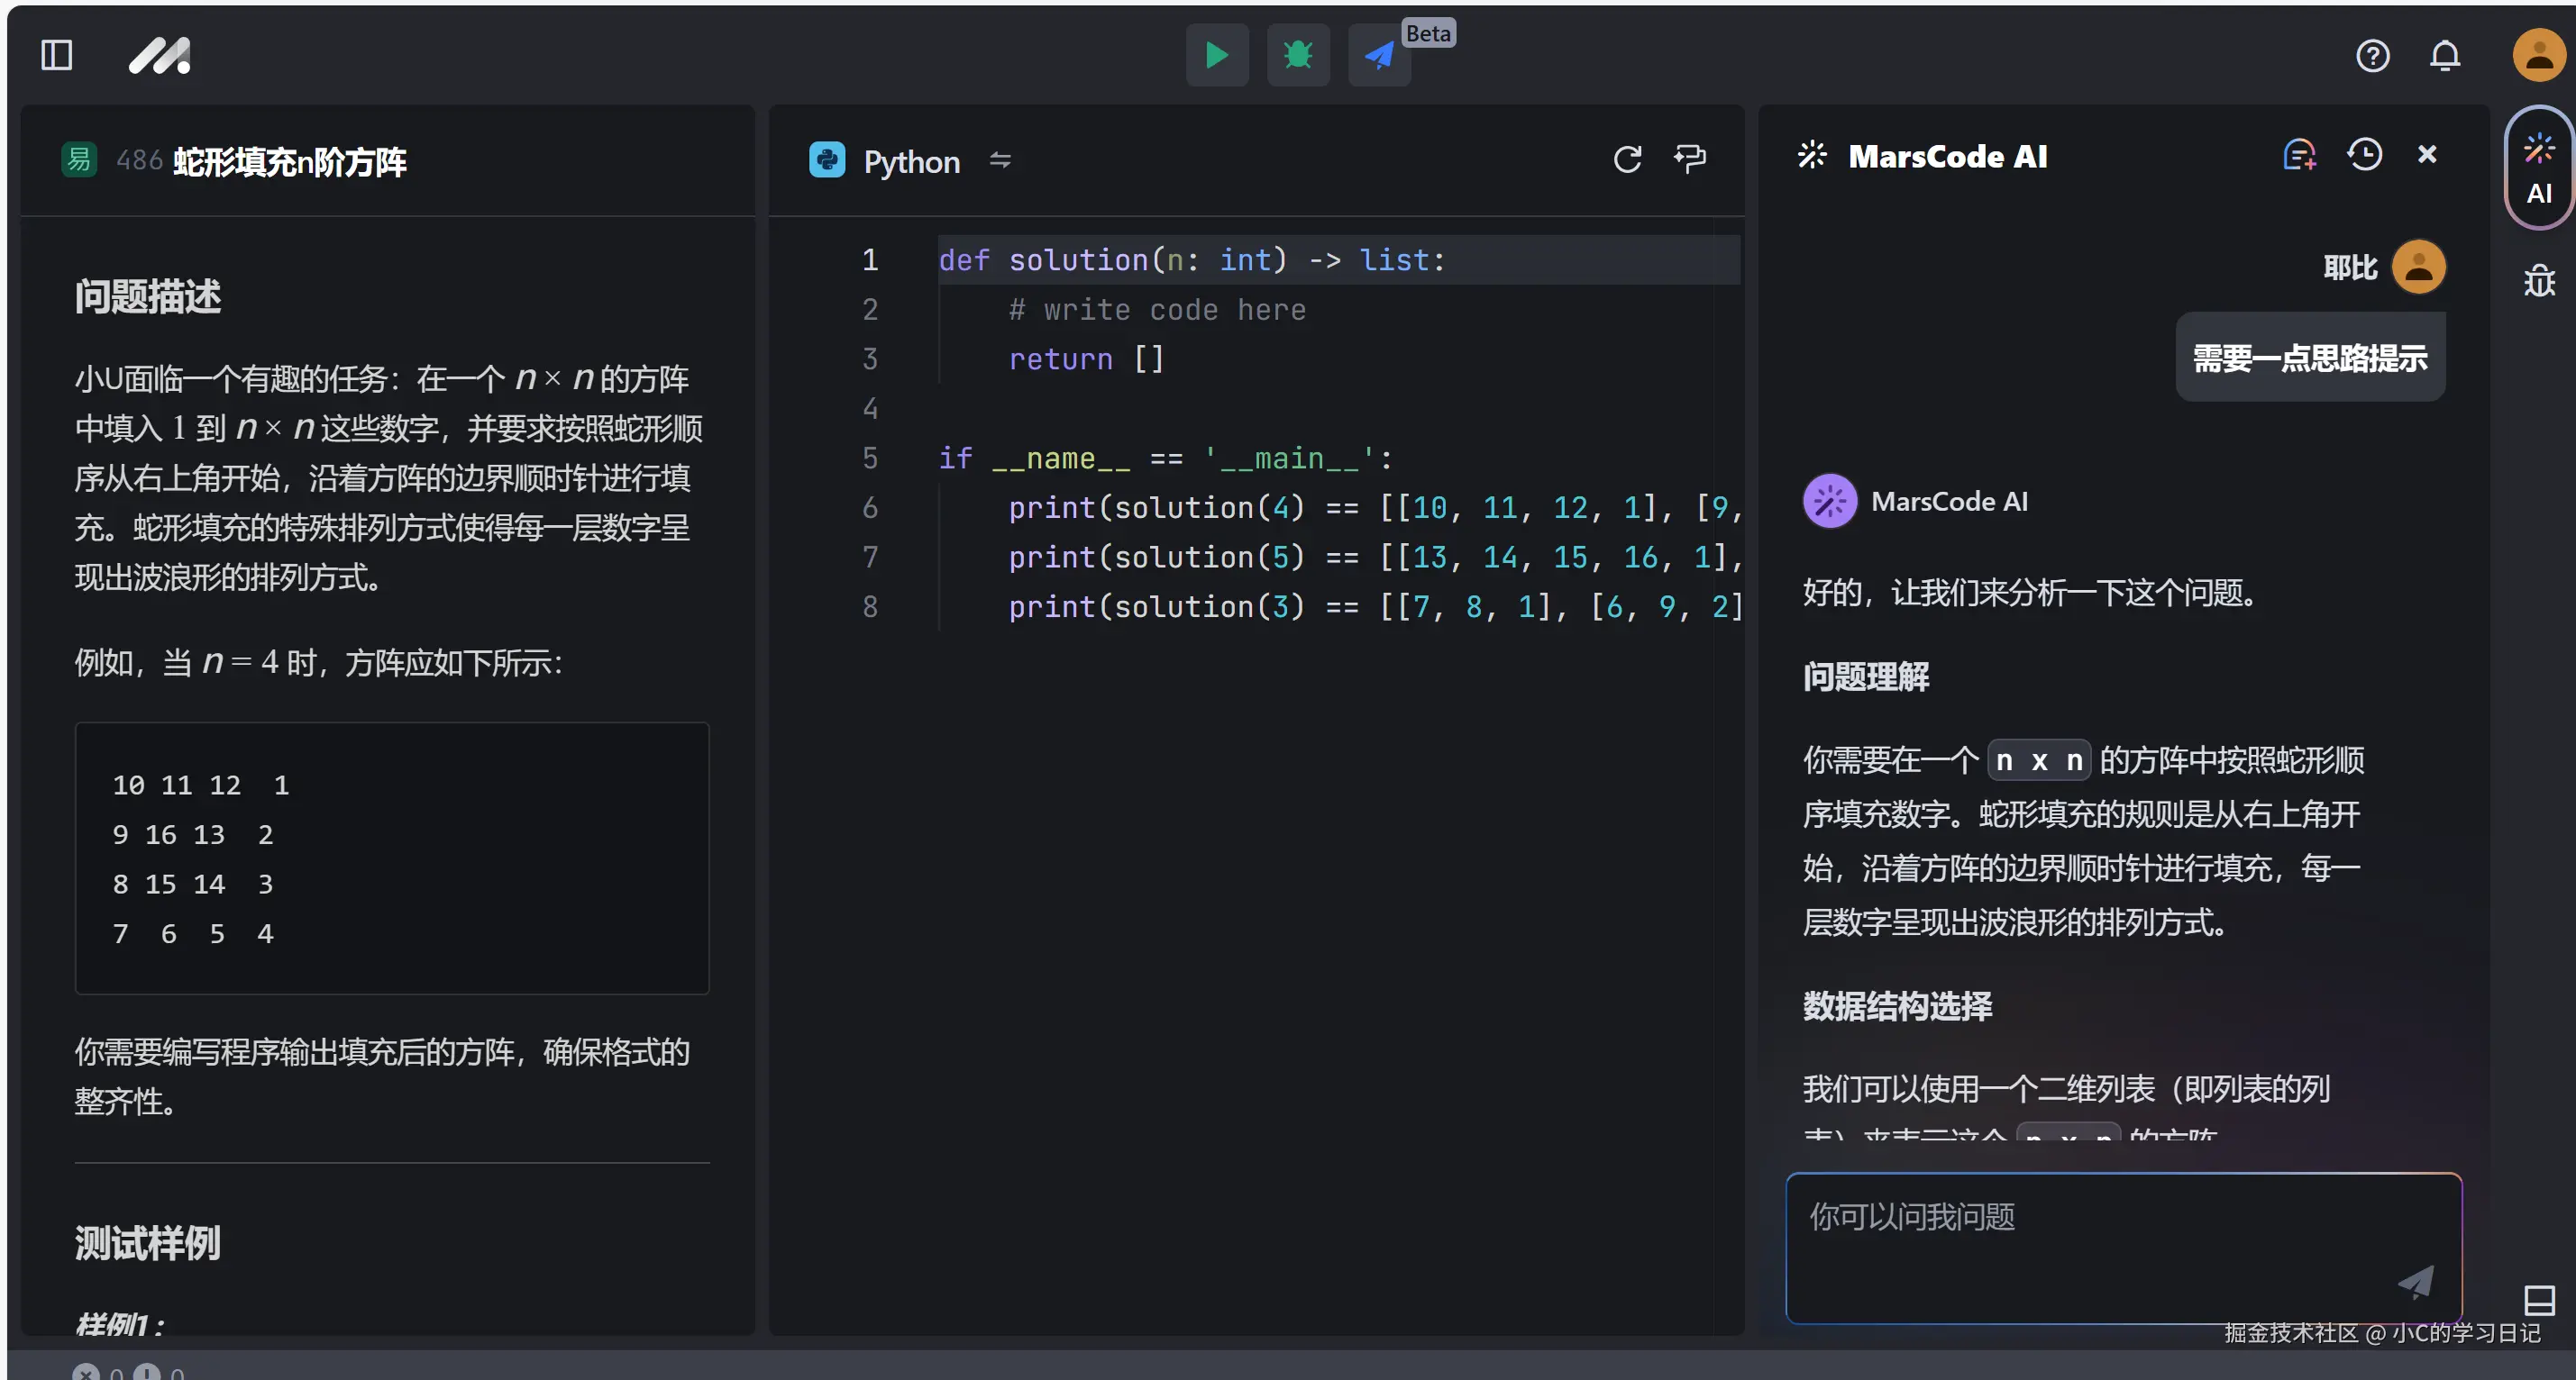Click the MarsCode logo in the top bar
Screen dimensions: 2576x1380
coord(160,56)
